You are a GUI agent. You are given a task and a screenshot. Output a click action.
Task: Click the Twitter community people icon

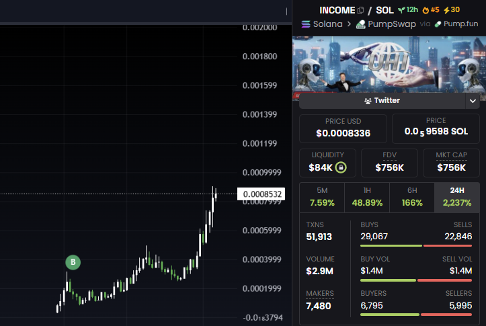[368, 101]
